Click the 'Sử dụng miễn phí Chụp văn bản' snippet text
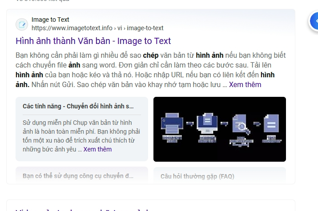Image resolution: width=318 pixels, height=211 pixels. pos(81,136)
